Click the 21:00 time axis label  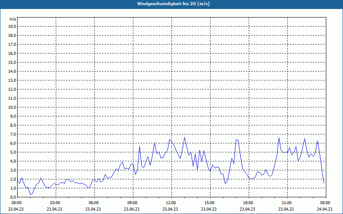287,203
